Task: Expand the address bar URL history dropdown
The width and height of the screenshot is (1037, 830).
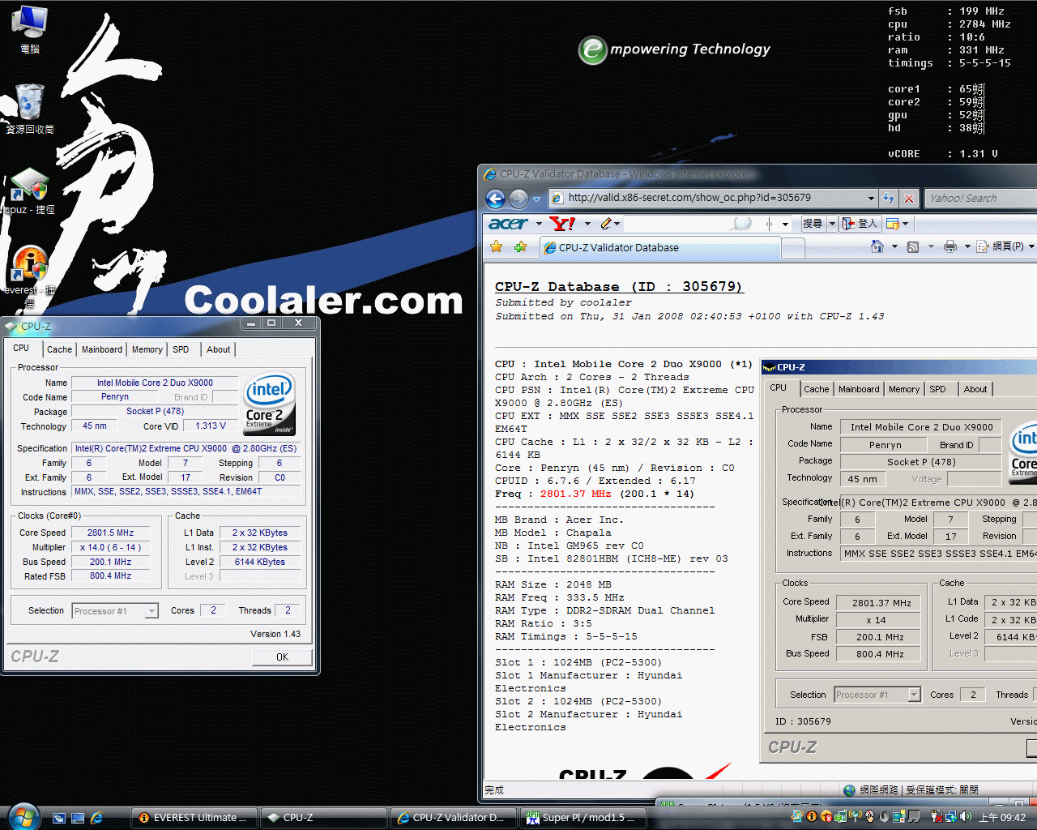Action: [871, 198]
